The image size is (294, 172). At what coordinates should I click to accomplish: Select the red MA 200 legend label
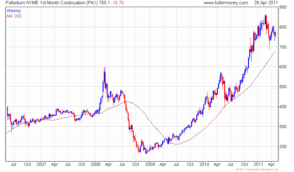(14, 16)
